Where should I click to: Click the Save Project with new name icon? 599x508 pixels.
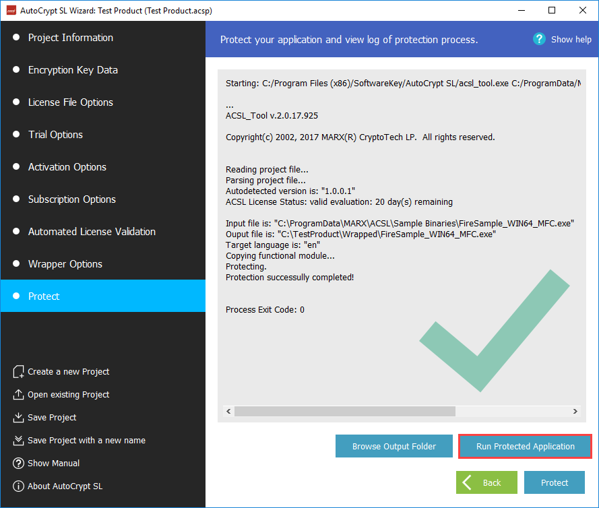click(18, 441)
